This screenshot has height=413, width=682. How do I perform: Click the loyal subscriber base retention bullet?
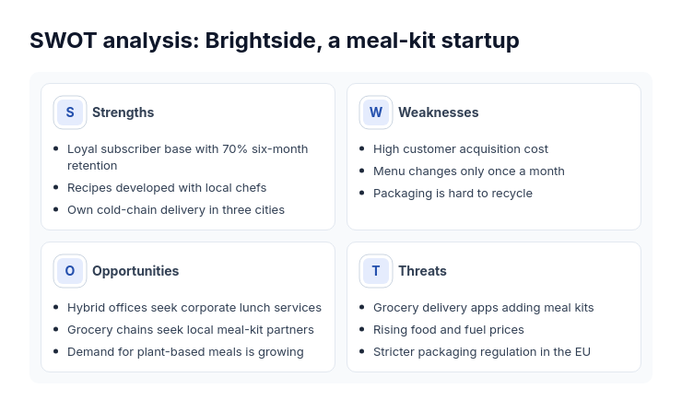(187, 157)
